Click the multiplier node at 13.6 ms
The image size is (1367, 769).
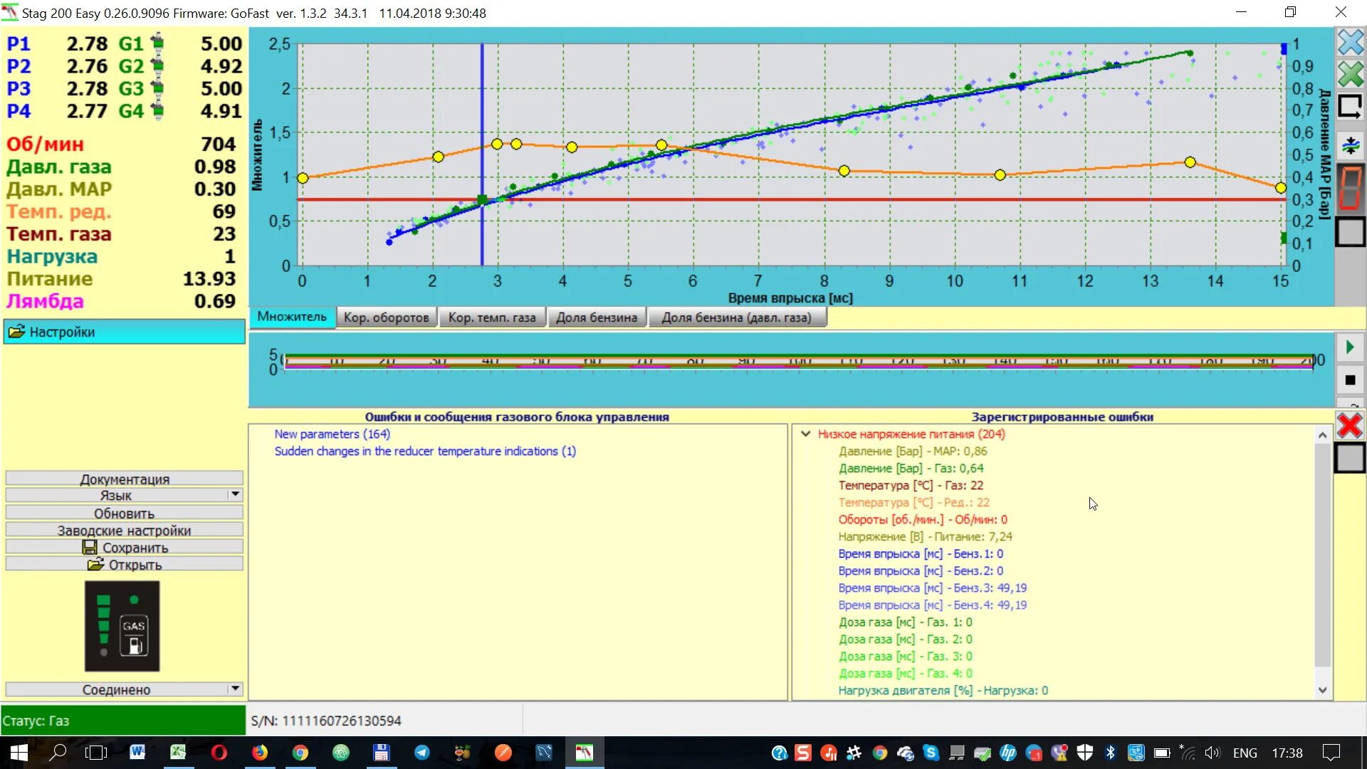point(1190,162)
